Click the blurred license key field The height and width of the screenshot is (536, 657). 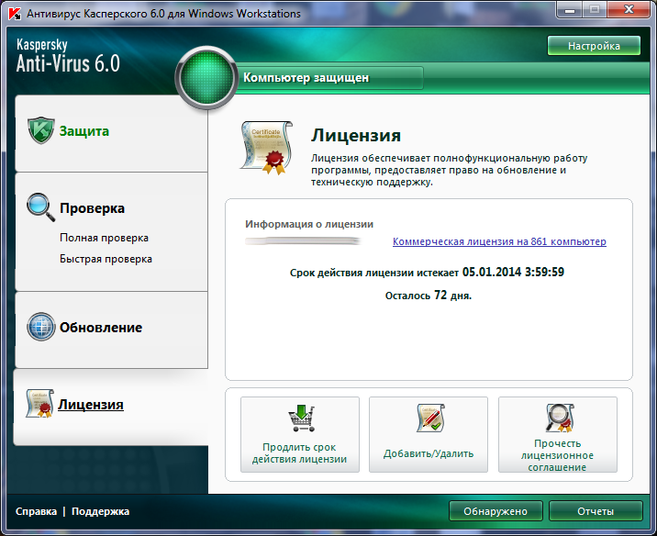(303, 241)
